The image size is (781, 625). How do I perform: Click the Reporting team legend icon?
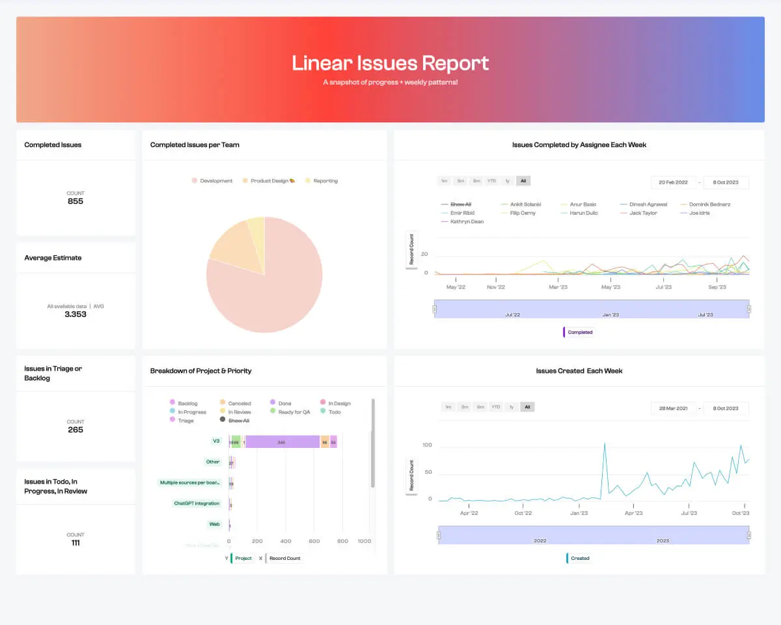pos(307,180)
